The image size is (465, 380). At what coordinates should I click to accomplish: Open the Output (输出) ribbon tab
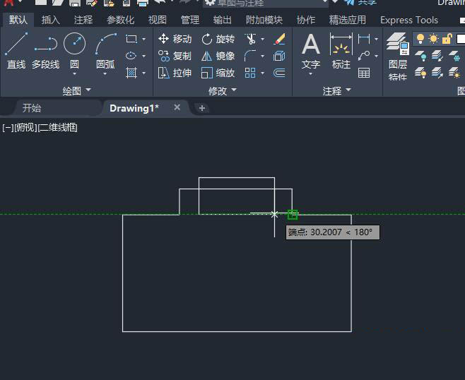point(223,20)
